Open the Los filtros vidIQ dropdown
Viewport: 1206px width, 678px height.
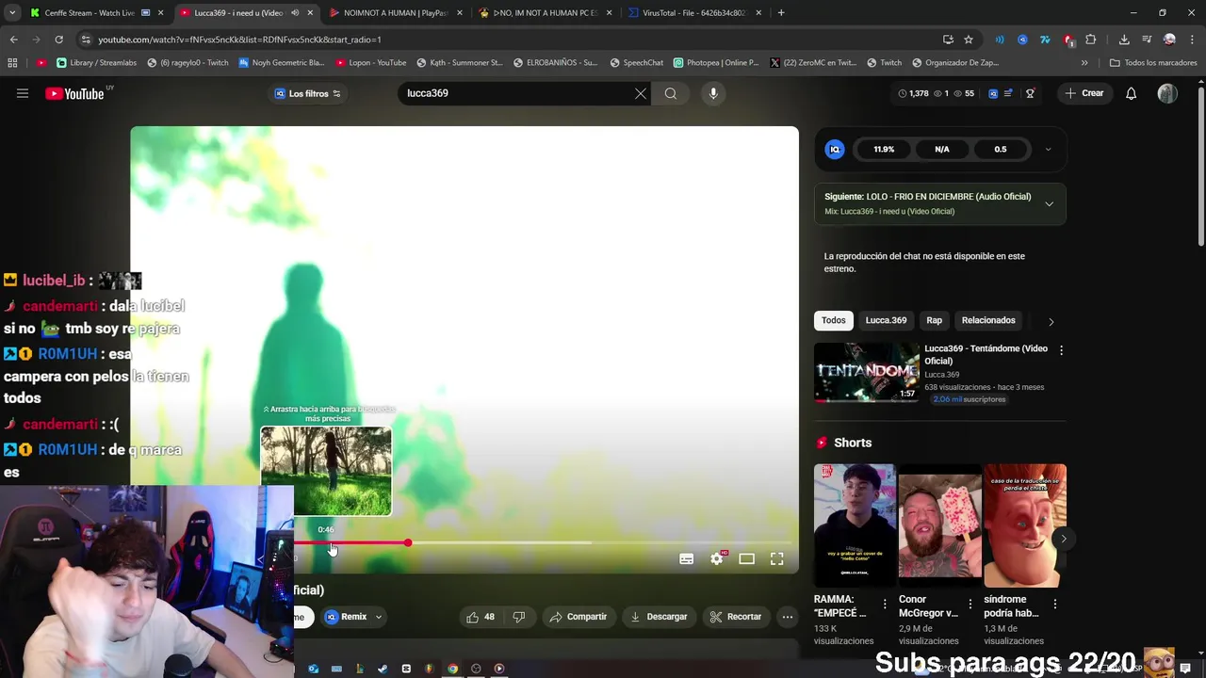coord(307,93)
